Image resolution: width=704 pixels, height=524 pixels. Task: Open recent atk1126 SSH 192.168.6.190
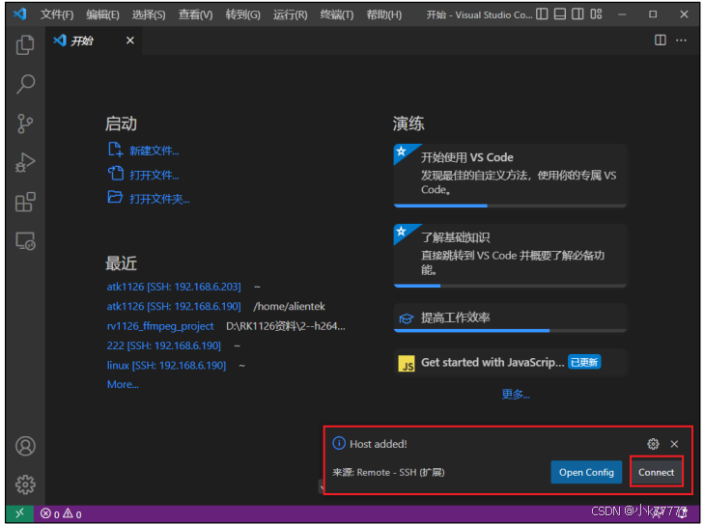coord(174,306)
